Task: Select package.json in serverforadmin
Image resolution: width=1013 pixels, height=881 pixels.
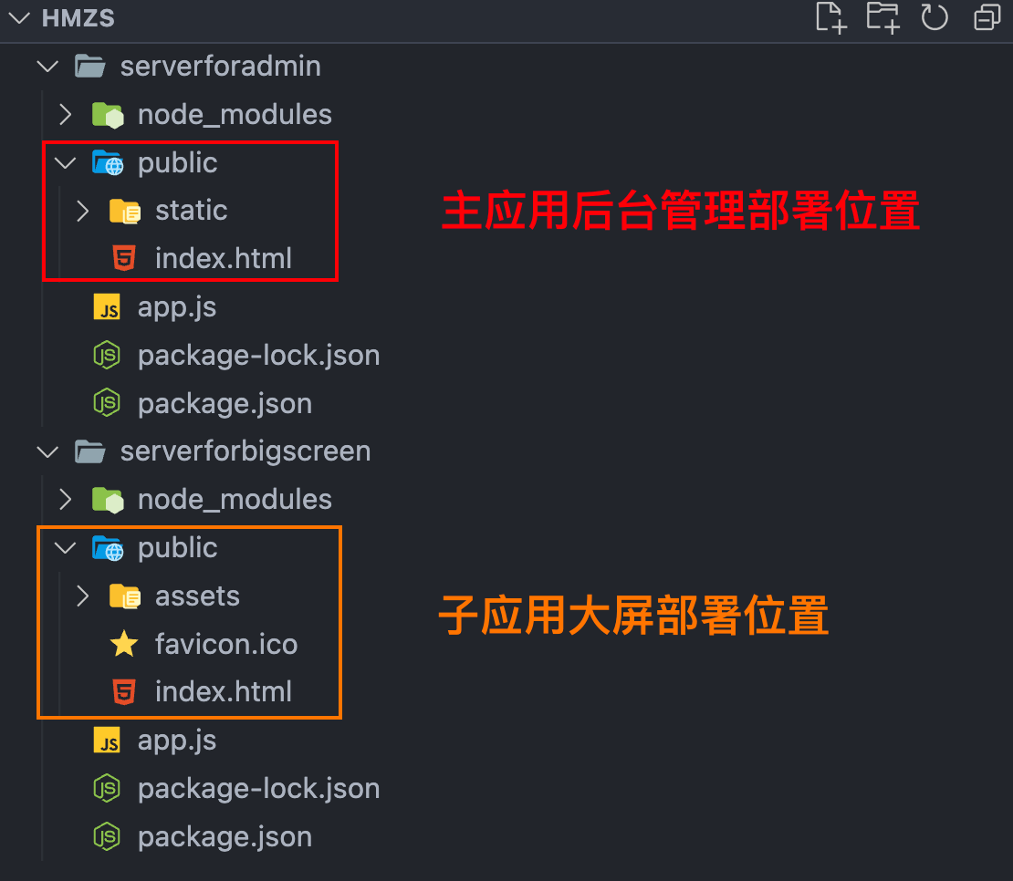Action: [x=225, y=403]
